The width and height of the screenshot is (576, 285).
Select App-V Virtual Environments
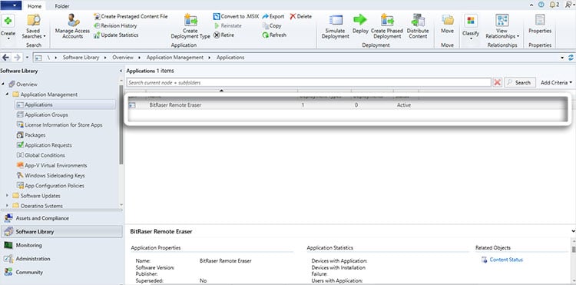tap(51, 165)
